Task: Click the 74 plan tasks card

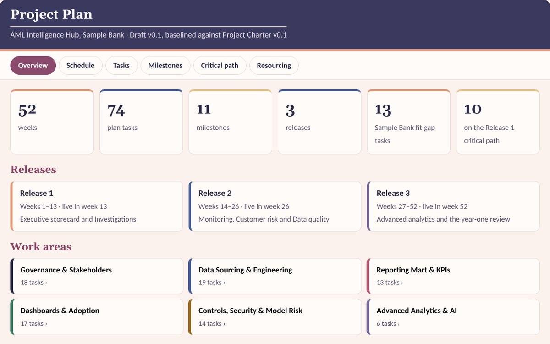Action: pyautogui.click(x=141, y=122)
